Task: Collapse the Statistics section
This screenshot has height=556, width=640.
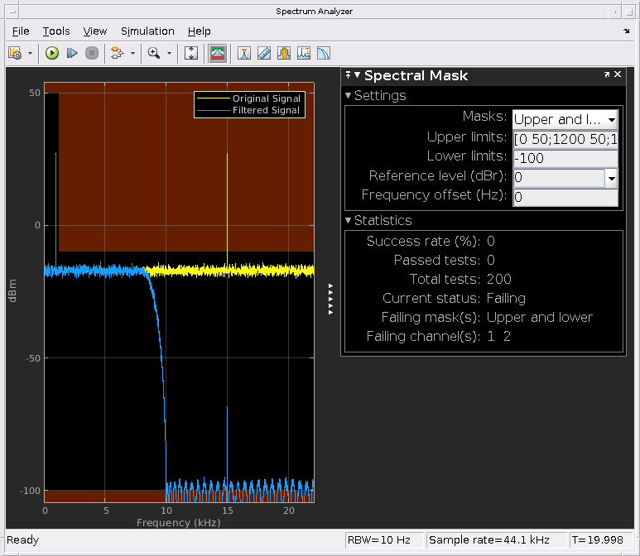Action: point(349,221)
